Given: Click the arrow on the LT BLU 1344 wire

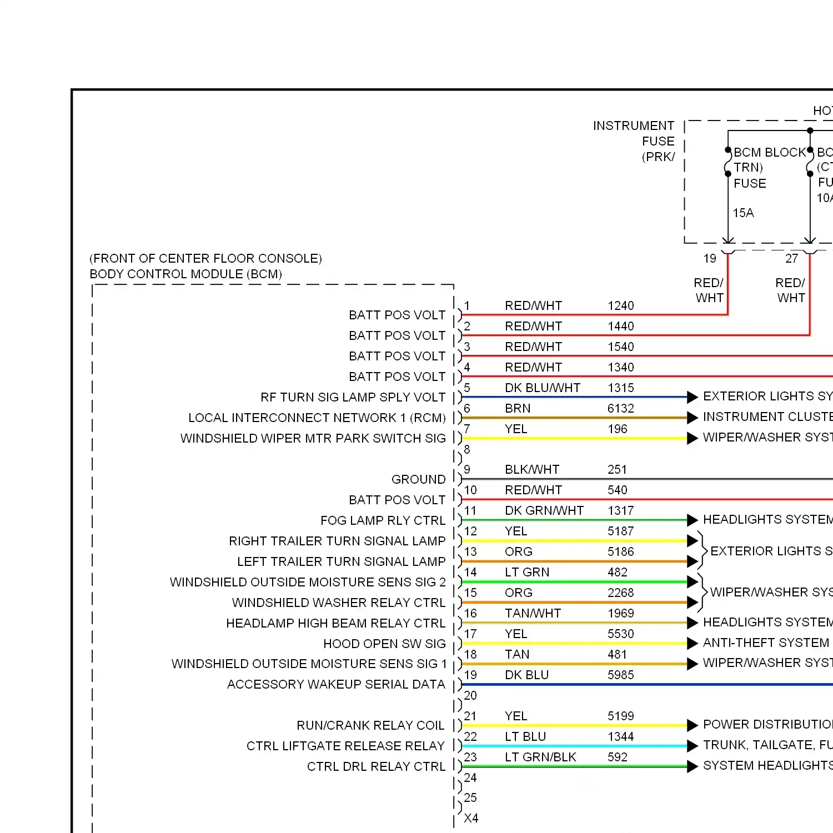Looking at the screenshot, I should [x=692, y=746].
